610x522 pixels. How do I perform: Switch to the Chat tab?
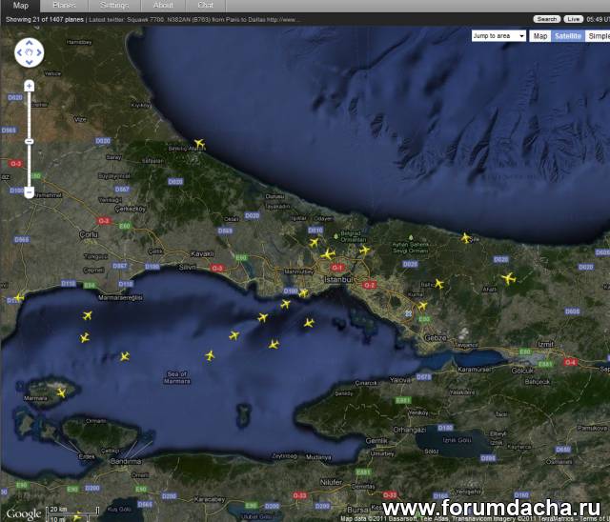pos(205,6)
